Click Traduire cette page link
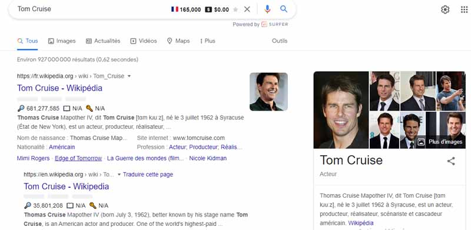The width and height of the screenshot is (471, 230). point(148,175)
